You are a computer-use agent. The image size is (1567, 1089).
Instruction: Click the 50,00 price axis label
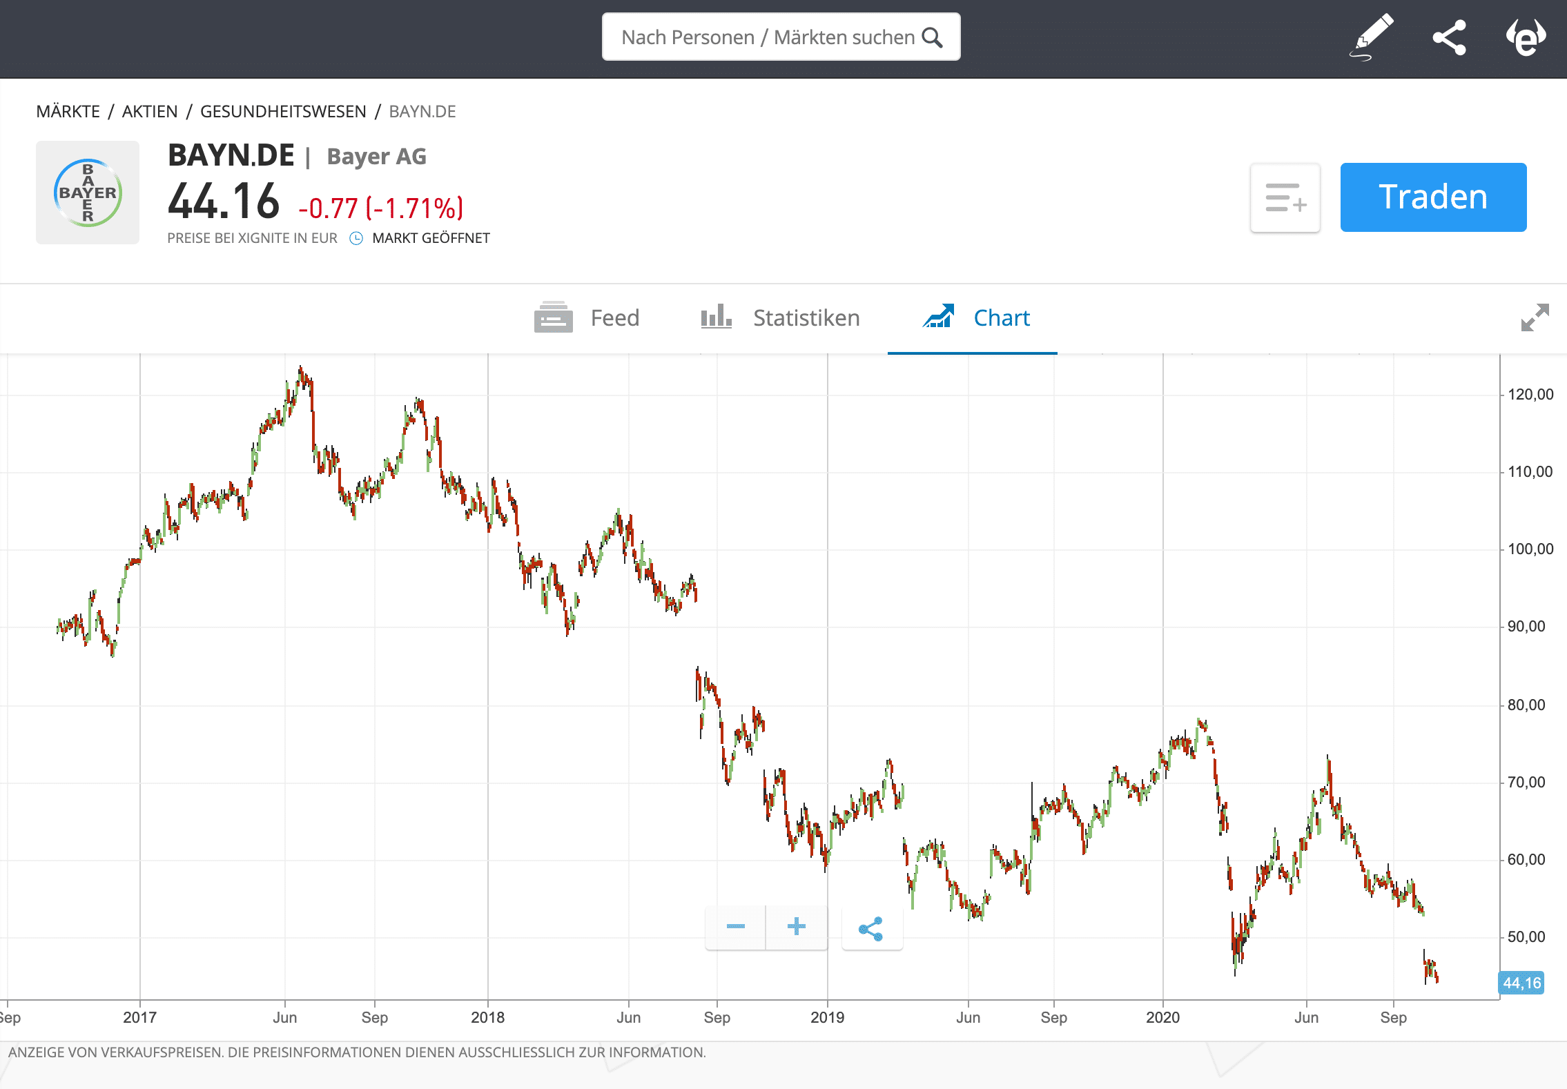[1526, 937]
